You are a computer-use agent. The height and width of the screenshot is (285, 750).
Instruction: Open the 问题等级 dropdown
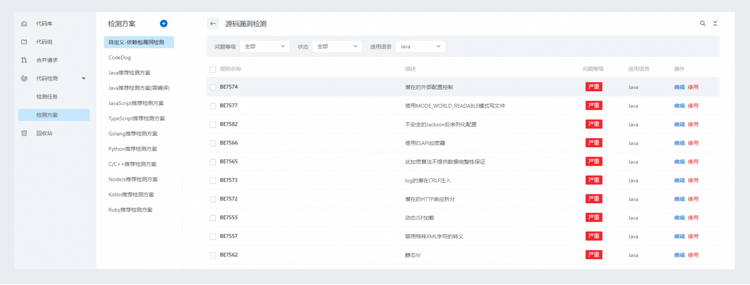(x=264, y=46)
